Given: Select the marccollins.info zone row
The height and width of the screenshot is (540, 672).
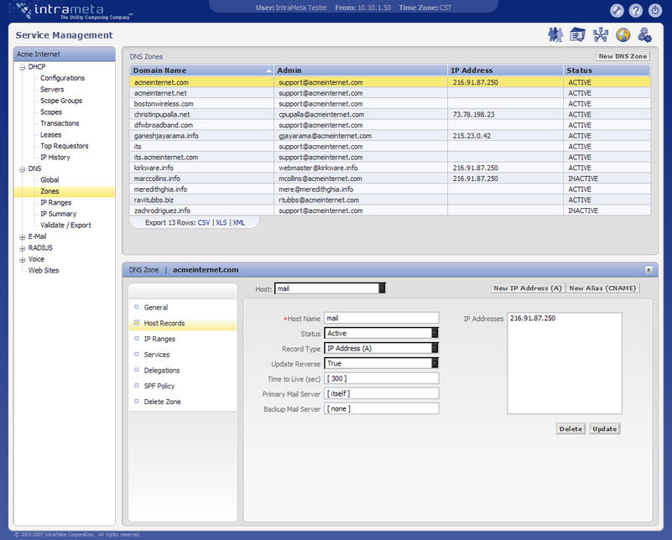Looking at the screenshot, I should click(390, 179).
